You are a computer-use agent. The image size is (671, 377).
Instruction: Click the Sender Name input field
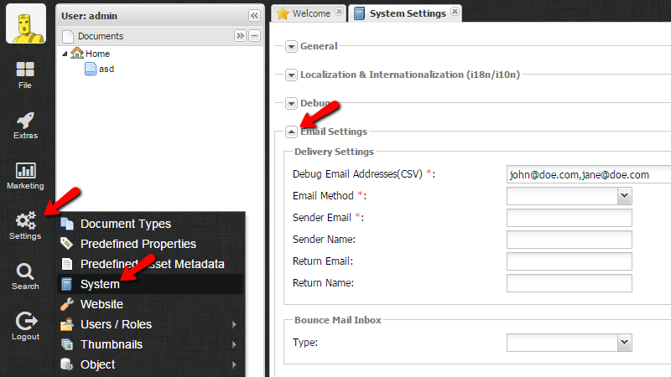pos(570,240)
